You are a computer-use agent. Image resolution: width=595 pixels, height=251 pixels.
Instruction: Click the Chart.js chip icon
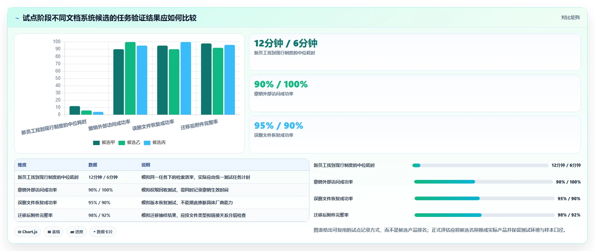coord(20,232)
